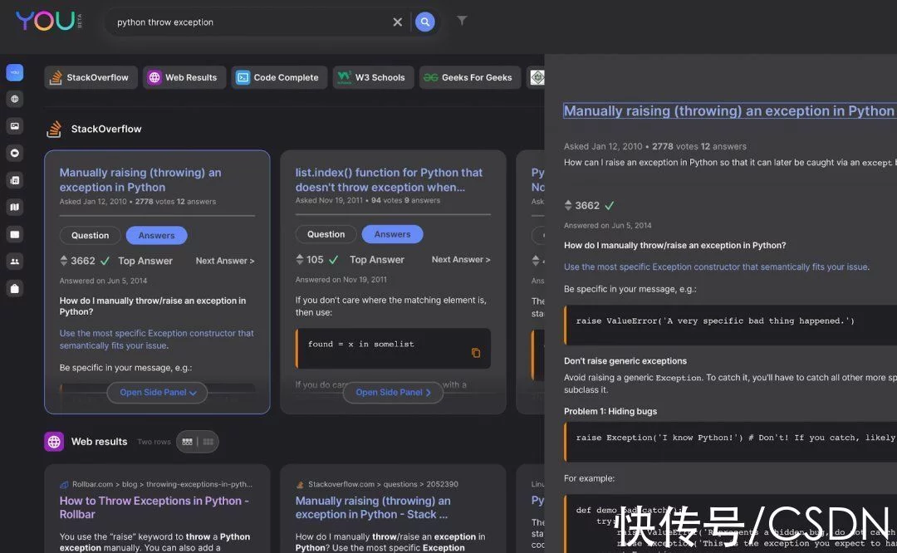
Task: Clear the search query with the X
Action: coord(398,22)
